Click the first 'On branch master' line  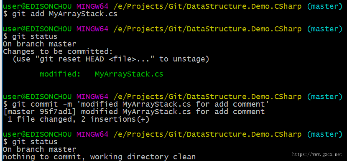coord(39,44)
